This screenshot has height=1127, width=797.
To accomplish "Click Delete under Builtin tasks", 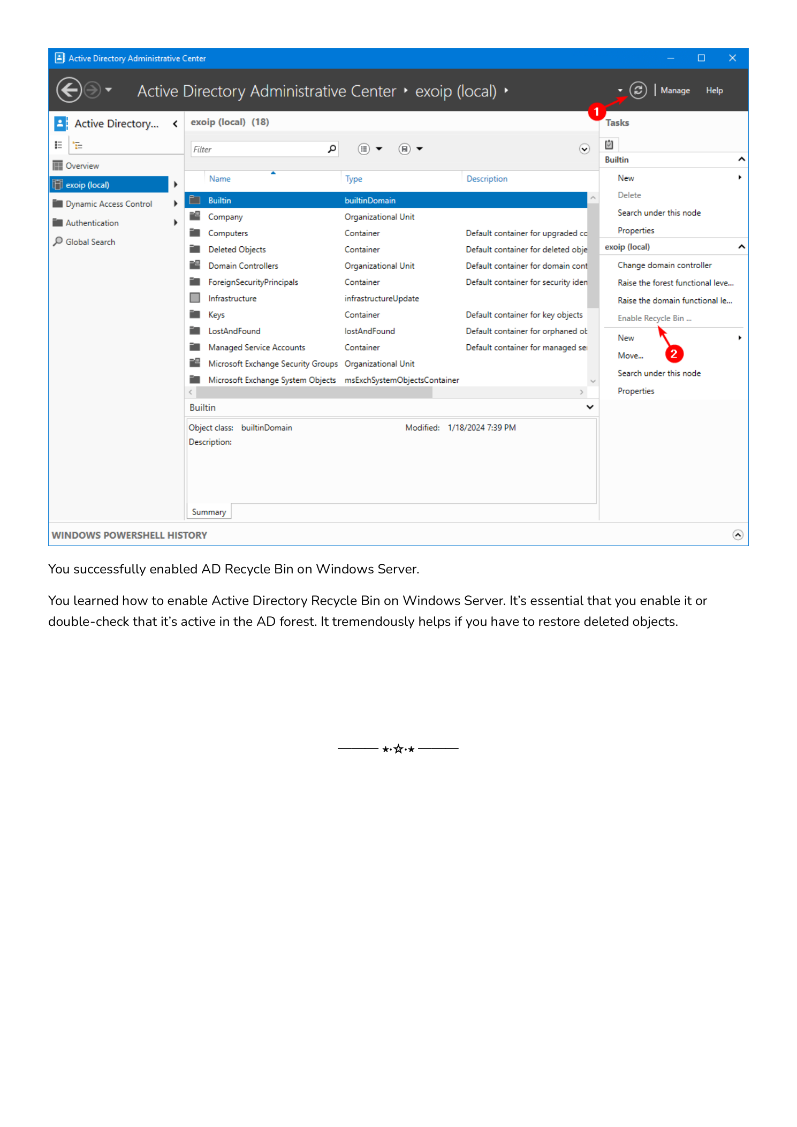I will point(629,195).
